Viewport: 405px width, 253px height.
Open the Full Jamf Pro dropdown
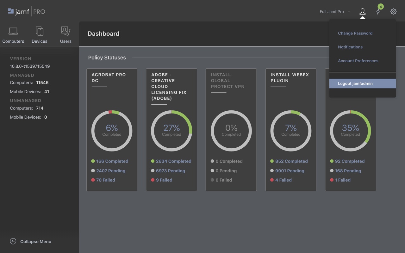[334, 11]
